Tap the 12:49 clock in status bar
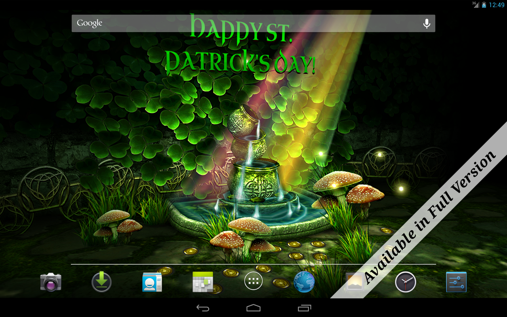The width and height of the screenshot is (507, 317). (497, 5)
